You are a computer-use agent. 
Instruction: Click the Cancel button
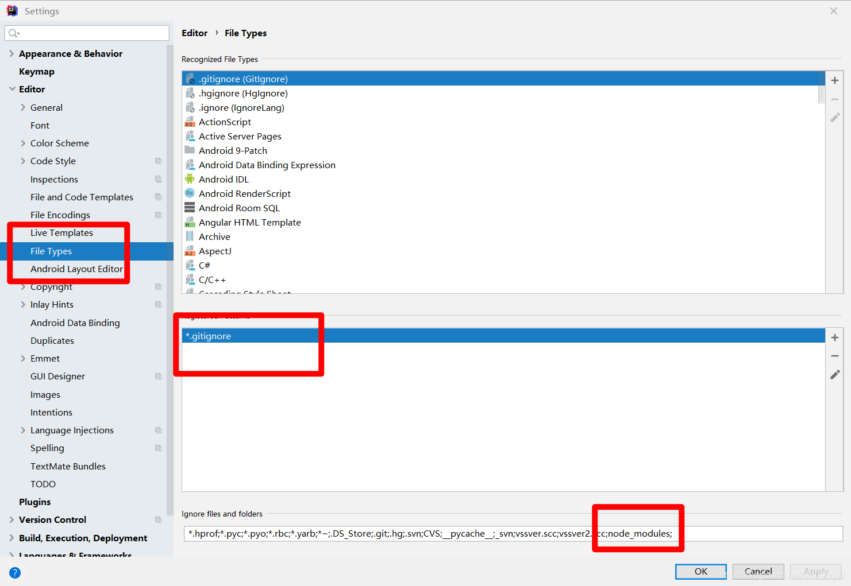coord(758,572)
